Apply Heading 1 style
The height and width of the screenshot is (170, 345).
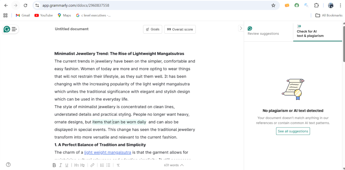tap(76, 165)
